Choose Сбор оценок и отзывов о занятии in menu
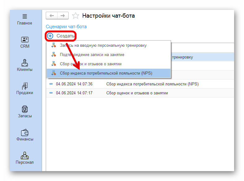 (109, 64)
